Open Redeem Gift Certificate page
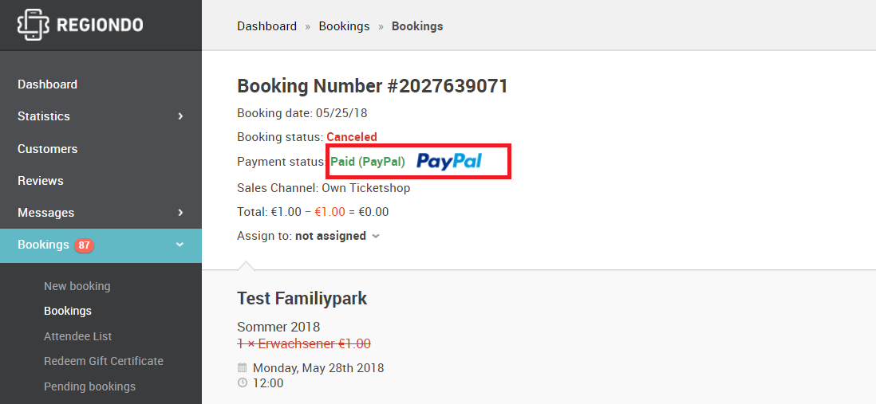 104,361
